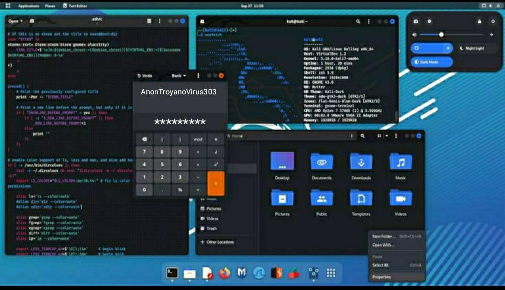505x290 pixels.
Task: Adjust the volume slider in quick settings
Action: [x=451, y=35]
